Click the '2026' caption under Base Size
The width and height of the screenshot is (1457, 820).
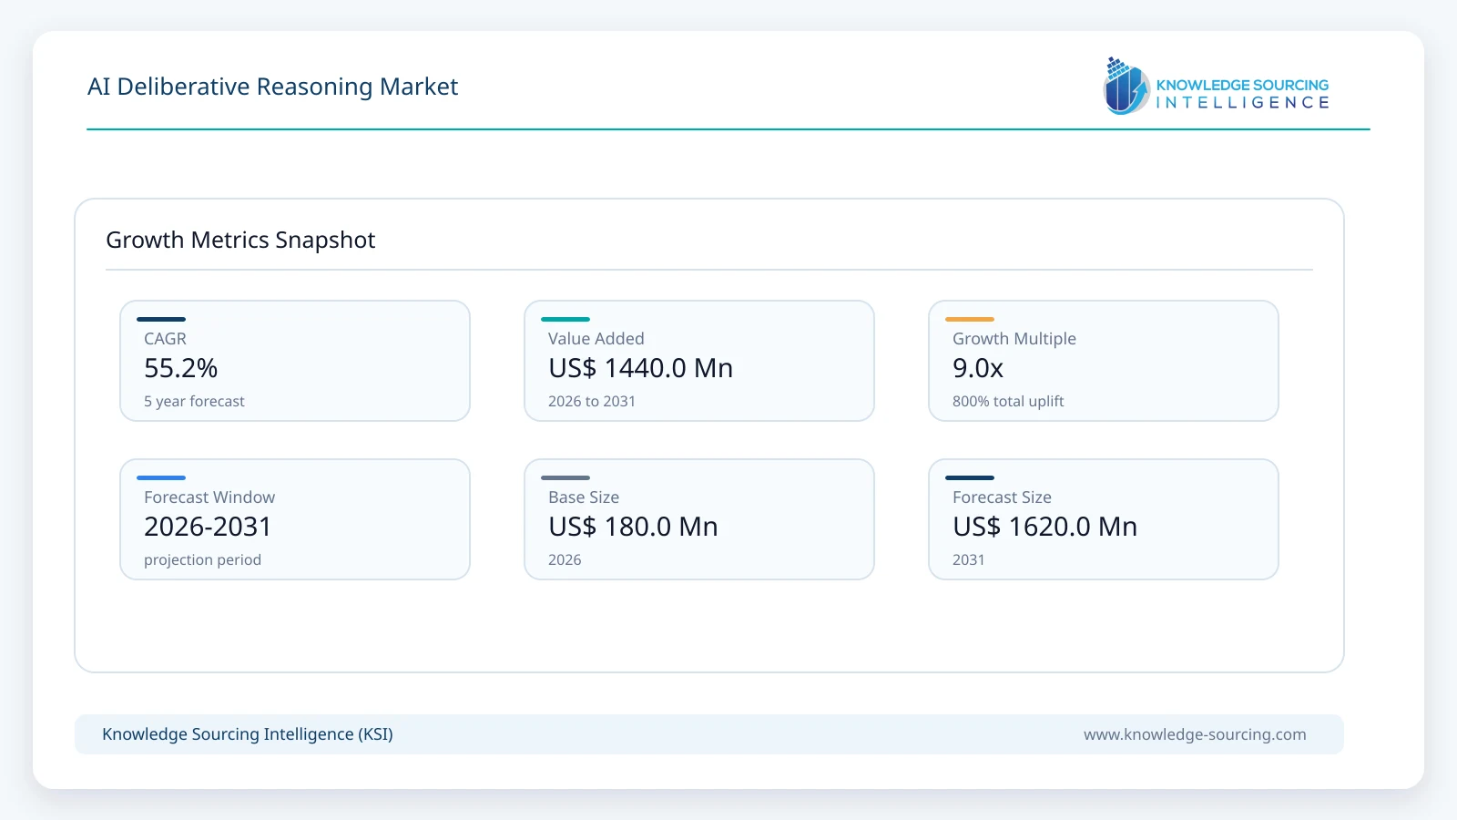point(565,560)
